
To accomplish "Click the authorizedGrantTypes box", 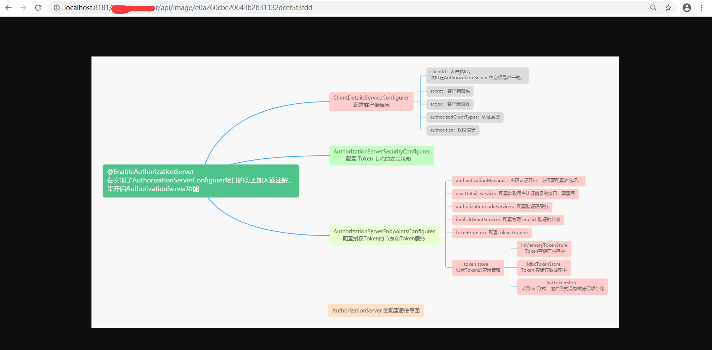I will pyautogui.click(x=465, y=117).
